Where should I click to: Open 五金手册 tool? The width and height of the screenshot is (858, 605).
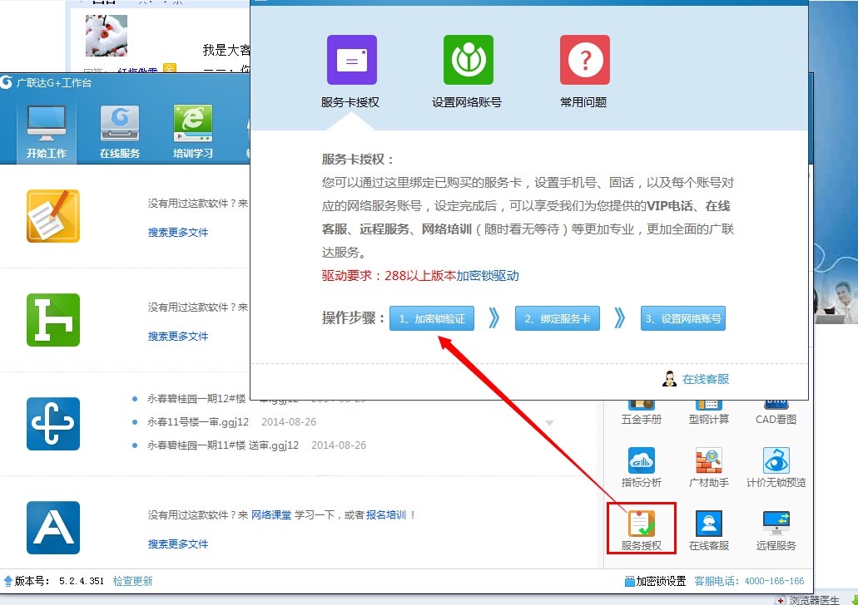tap(642, 413)
